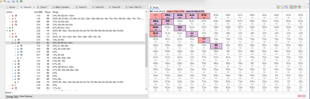Open the *cash-150e-7h... tab
310x99 pixels.
point(135,7)
